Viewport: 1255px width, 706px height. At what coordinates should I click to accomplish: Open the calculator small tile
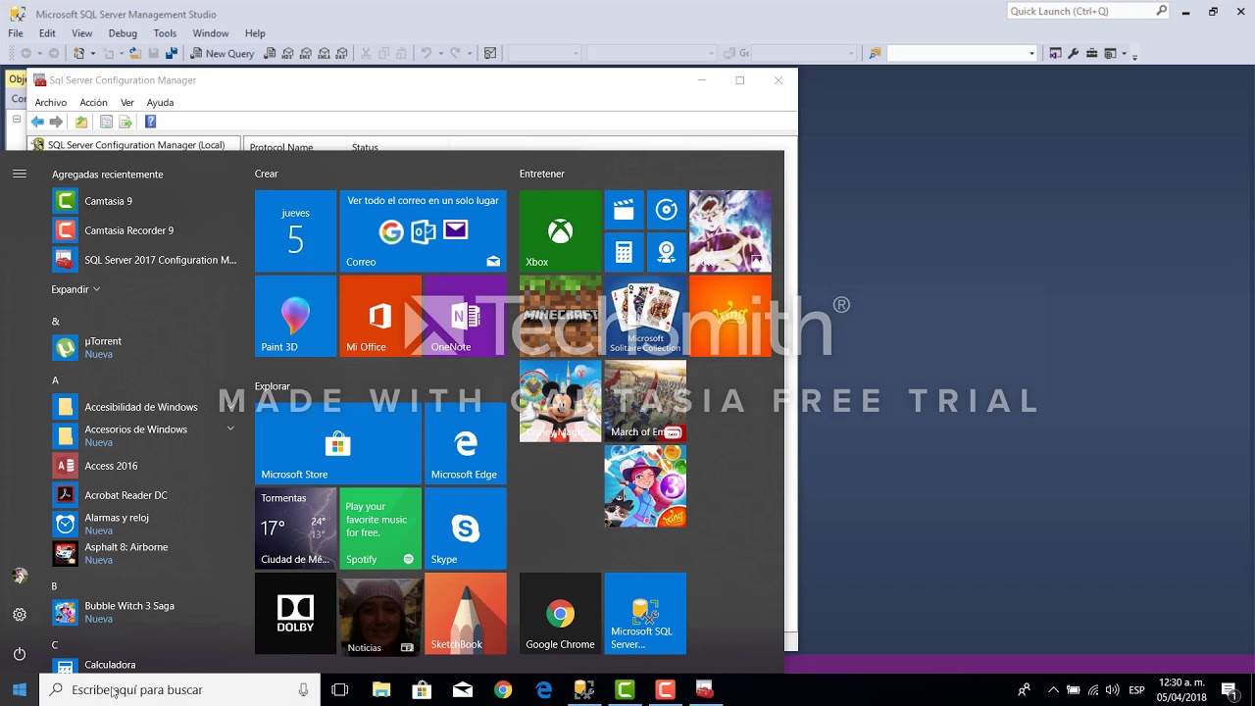coord(624,253)
